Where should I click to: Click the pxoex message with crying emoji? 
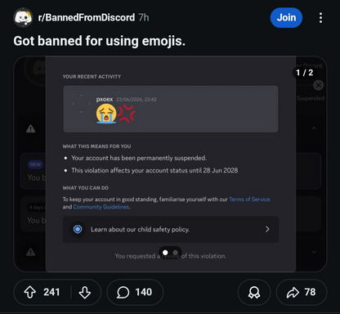171,109
